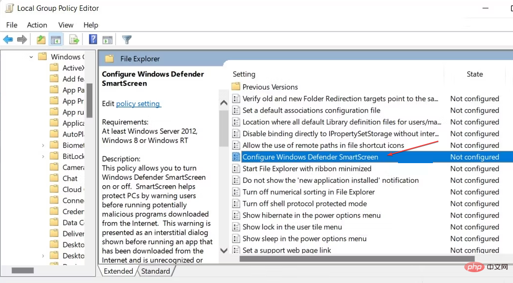Viewport: 513px width, 283px height.
Task: Click policy icon beside Allow the use of remote paths
Action: click(x=236, y=145)
